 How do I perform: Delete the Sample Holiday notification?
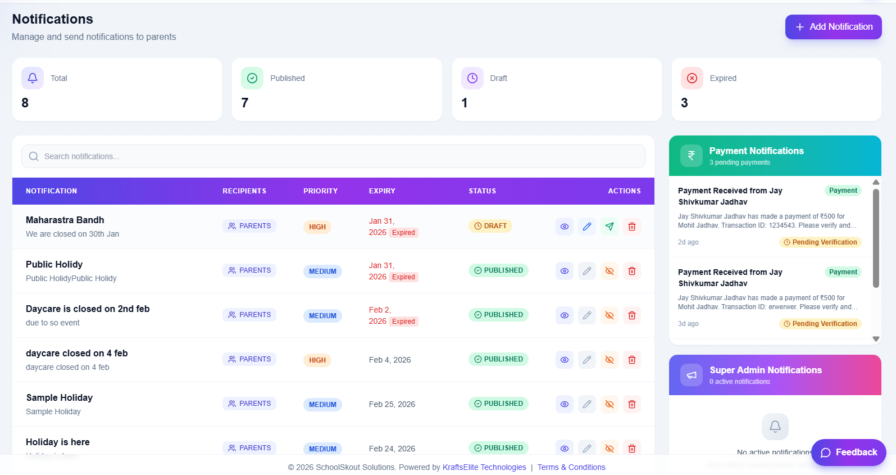click(x=632, y=404)
